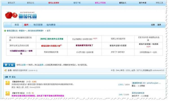
Task: Open the green 绿色软件会员更新 link
Action: [x=52, y=39]
